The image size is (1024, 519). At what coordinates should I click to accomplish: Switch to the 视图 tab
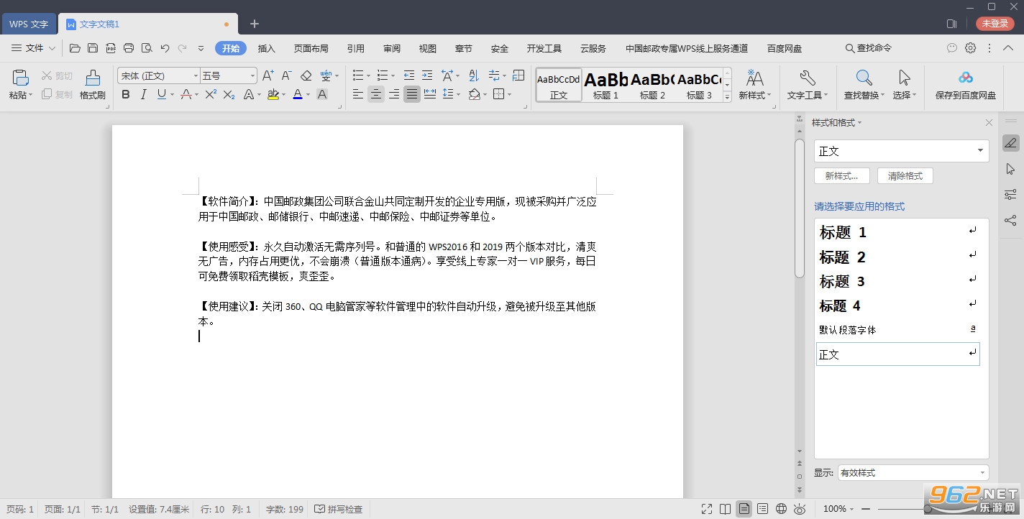click(428, 48)
